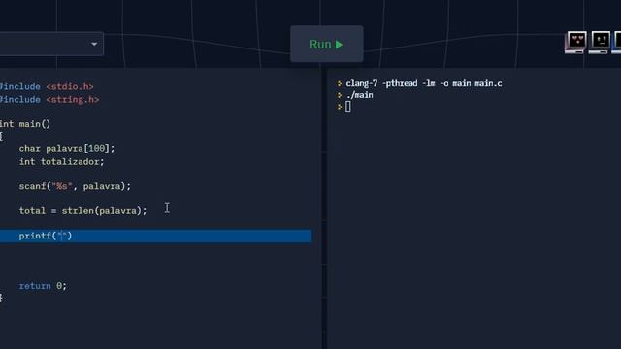This screenshot has width=621, height=349.
Task: Open the dropdown arrow at top left
Action: [94, 44]
